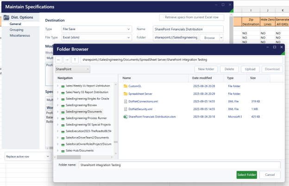The width and height of the screenshot is (289, 186).
Task: Select the Spreadsheet Server folder icon
Action: click(125, 93)
